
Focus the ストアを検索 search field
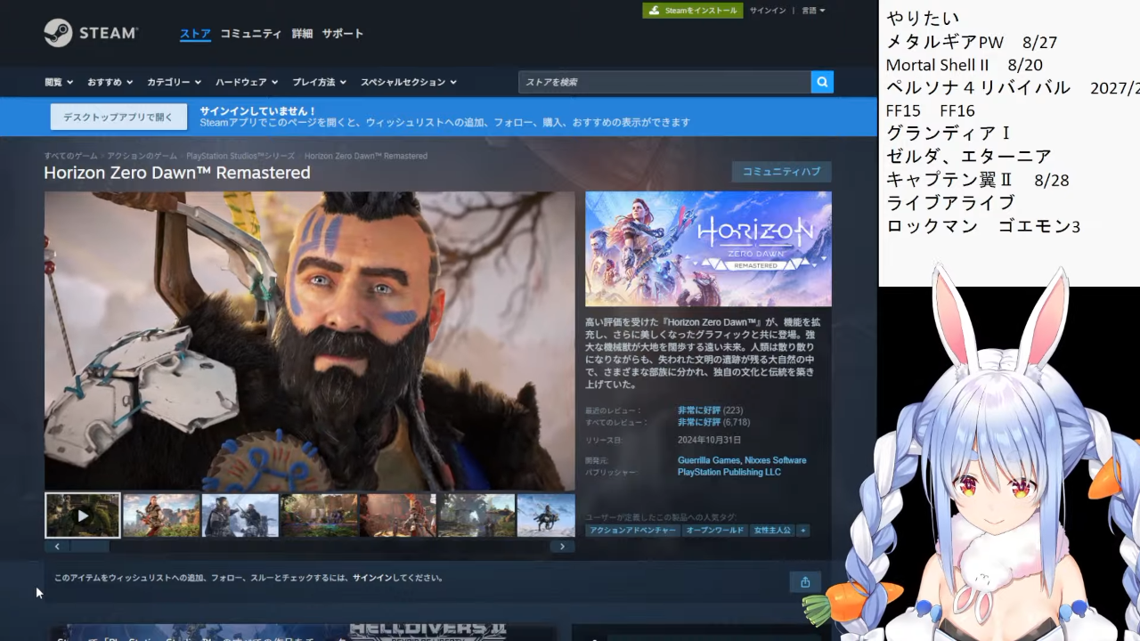coord(664,82)
